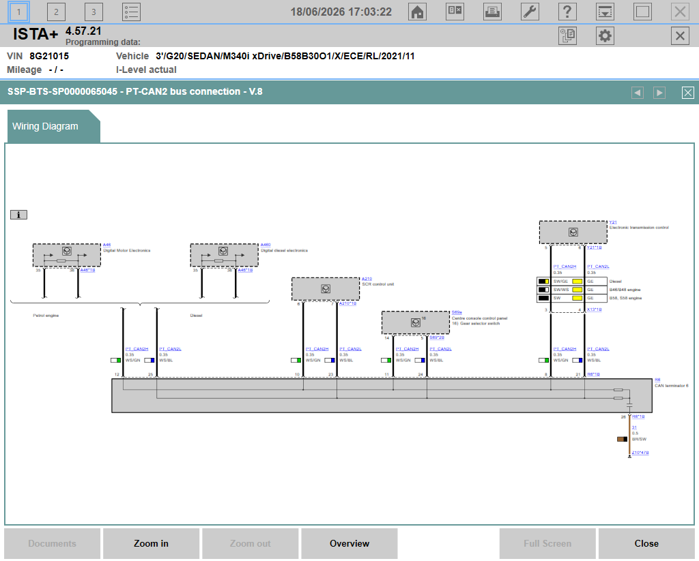
Task: Open the PT_CAN2H link above pin 12
Action: click(x=137, y=349)
